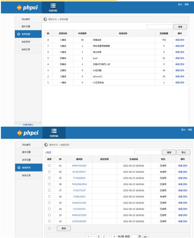Toggle select-all checkbox beside 删除 button
Image resolution: width=194 pixels, height=238 pixels.
tap(49, 228)
